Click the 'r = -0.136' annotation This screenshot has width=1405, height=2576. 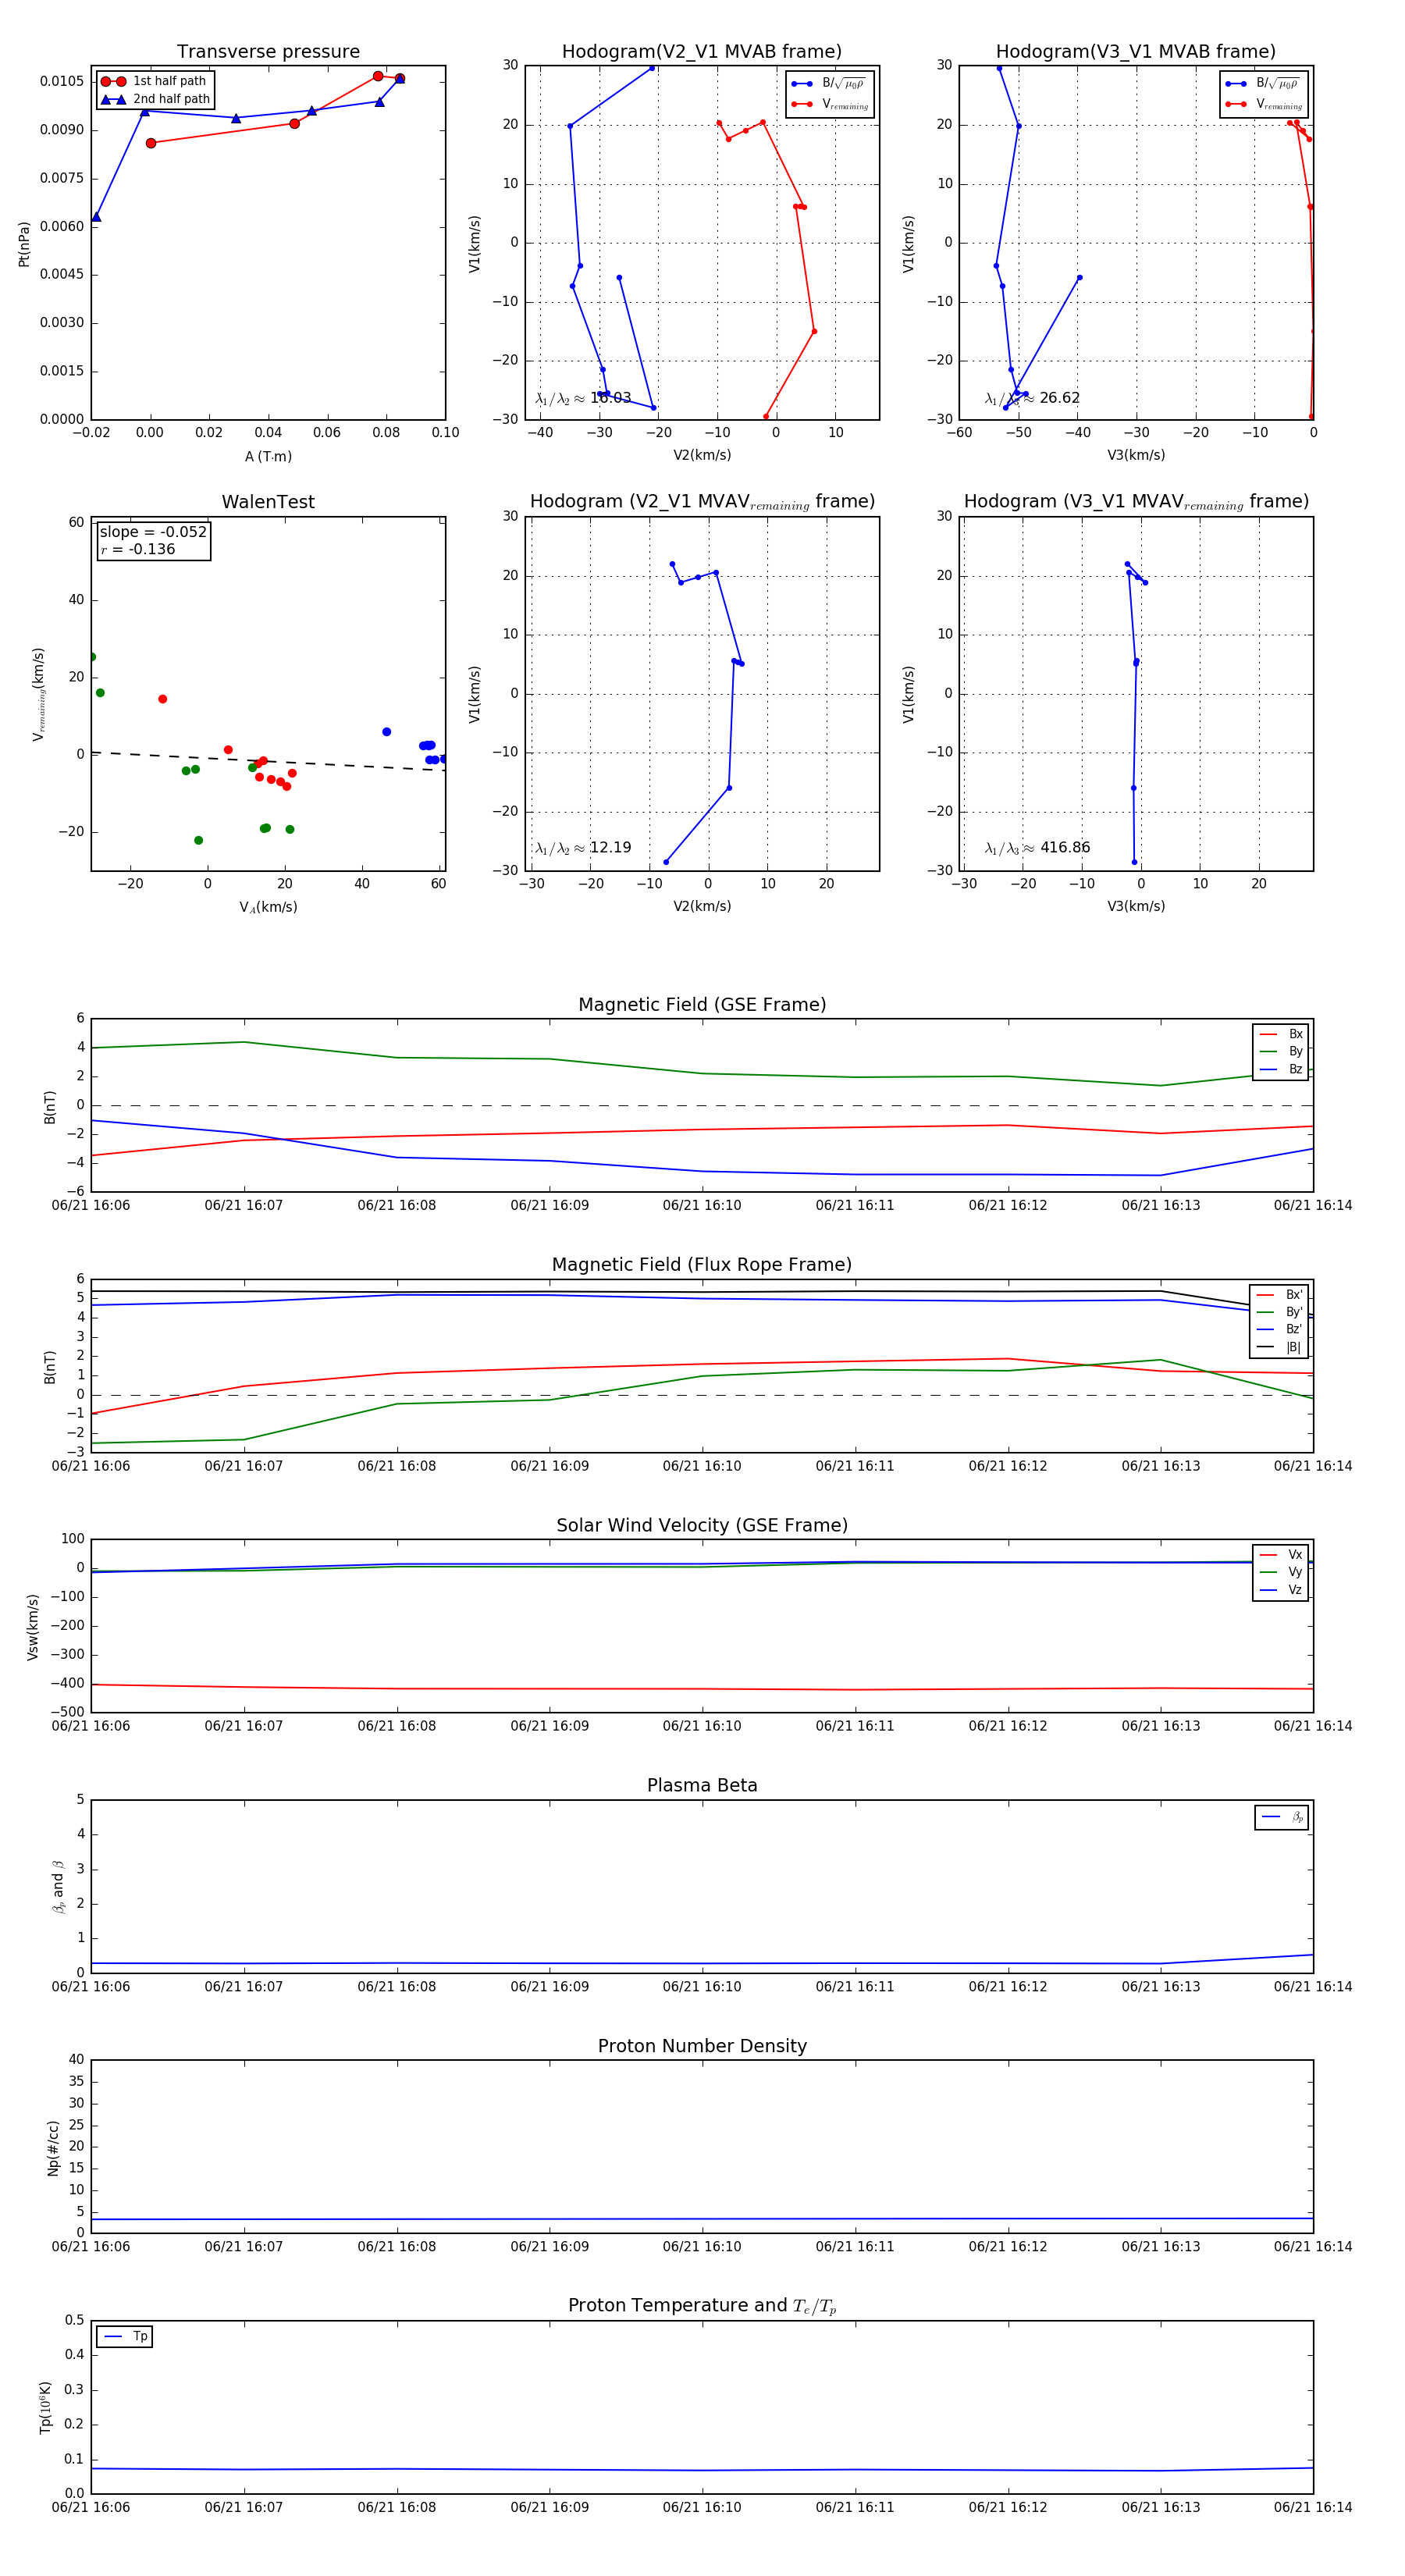[x=138, y=549]
